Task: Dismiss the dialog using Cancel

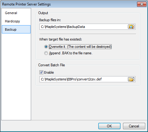Action: pos(134,126)
